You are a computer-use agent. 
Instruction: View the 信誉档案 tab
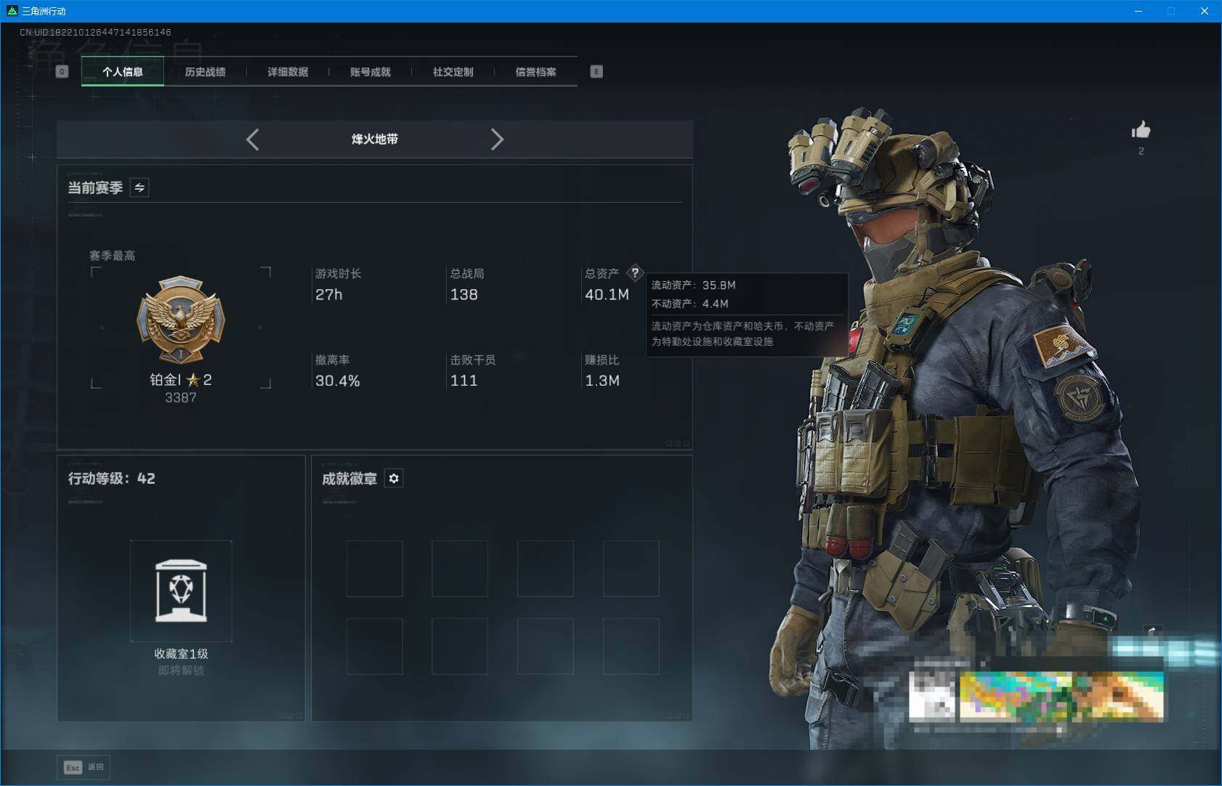click(x=538, y=72)
